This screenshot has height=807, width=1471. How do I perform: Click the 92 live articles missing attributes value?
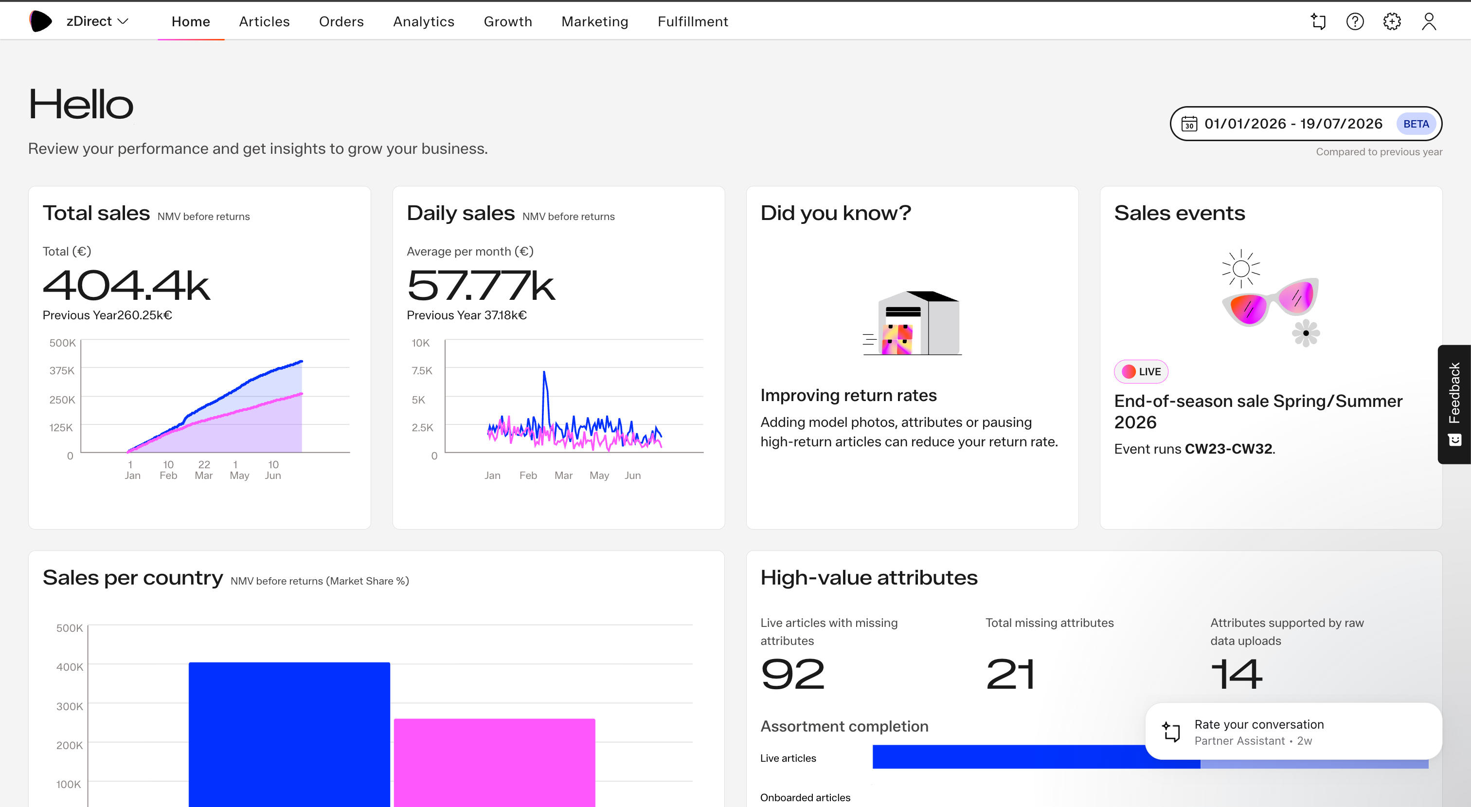pyautogui.click(x=792, y=674)
